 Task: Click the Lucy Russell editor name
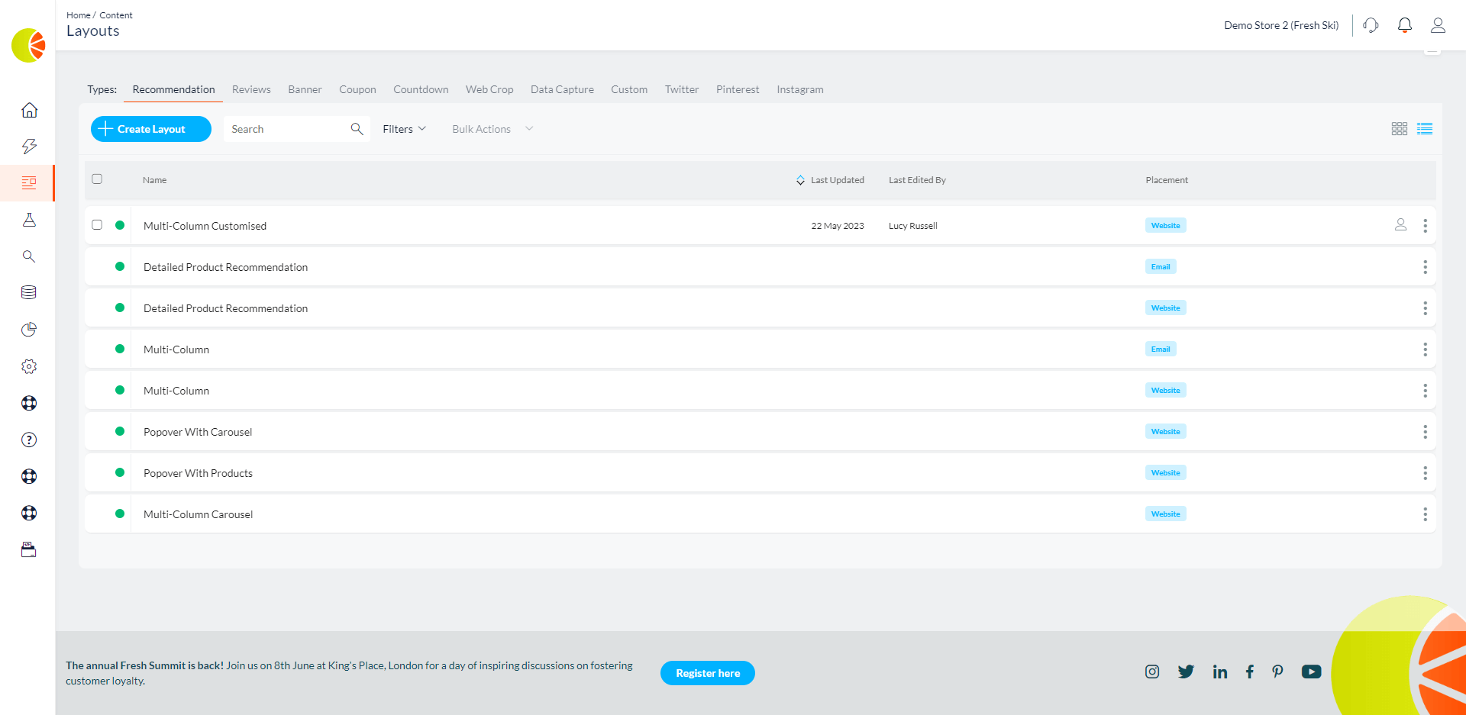[x=912, y=226]
